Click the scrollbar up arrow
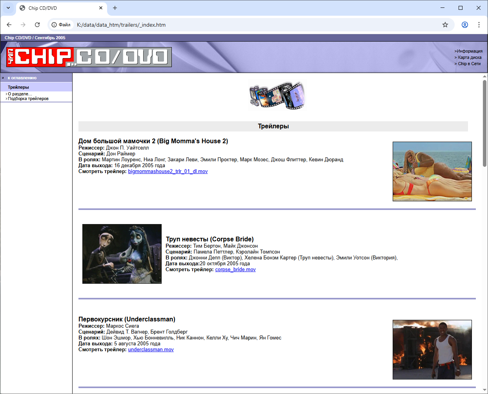 point(485,77)
